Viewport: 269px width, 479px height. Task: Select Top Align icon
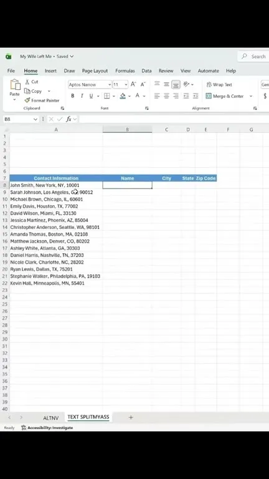157,84
